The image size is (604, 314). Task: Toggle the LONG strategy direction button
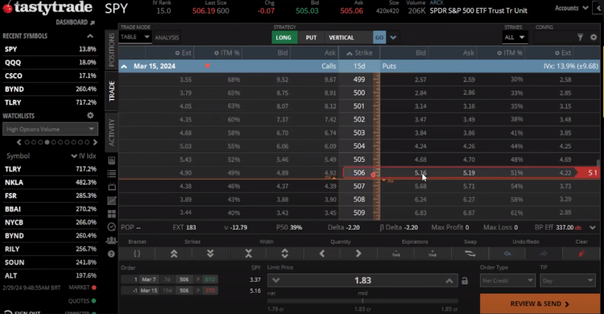click(x=284, y=37)
